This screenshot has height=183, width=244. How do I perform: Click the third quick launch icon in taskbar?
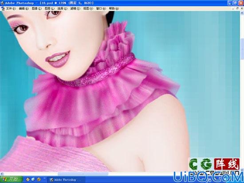(x=39, y=179)
